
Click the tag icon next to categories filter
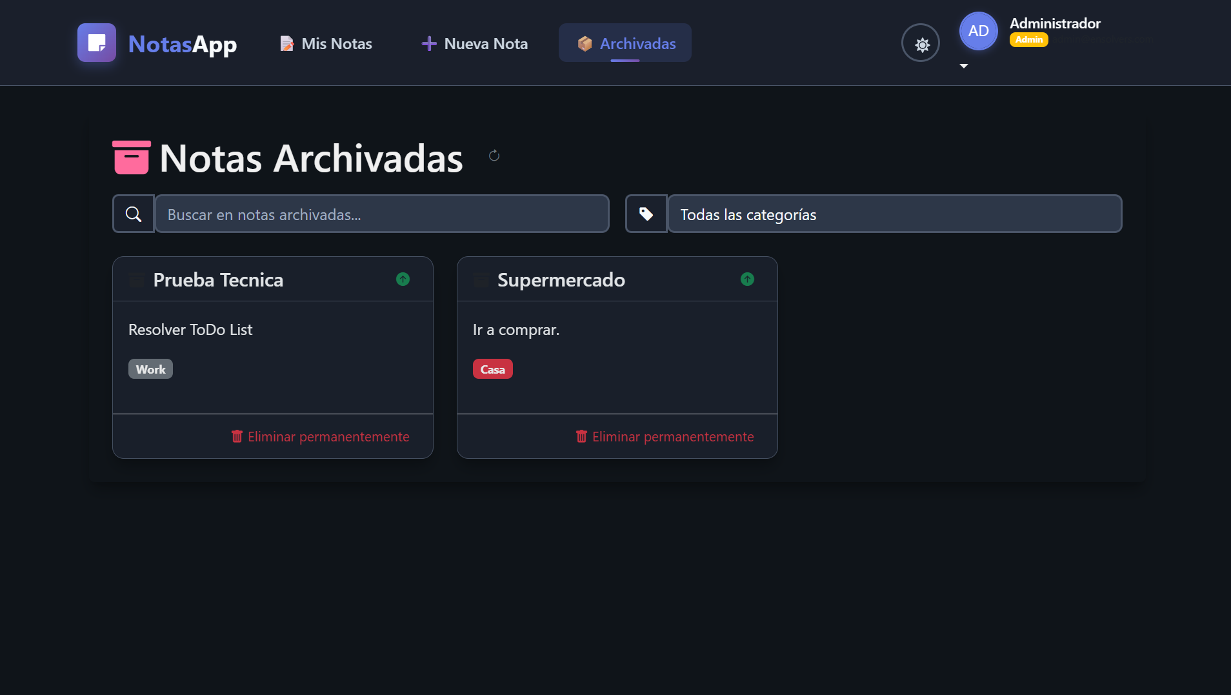(645, 214)
